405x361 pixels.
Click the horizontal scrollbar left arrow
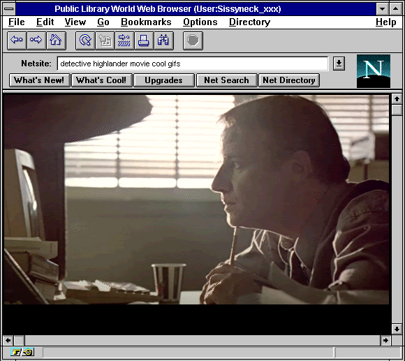coord(8,340)
